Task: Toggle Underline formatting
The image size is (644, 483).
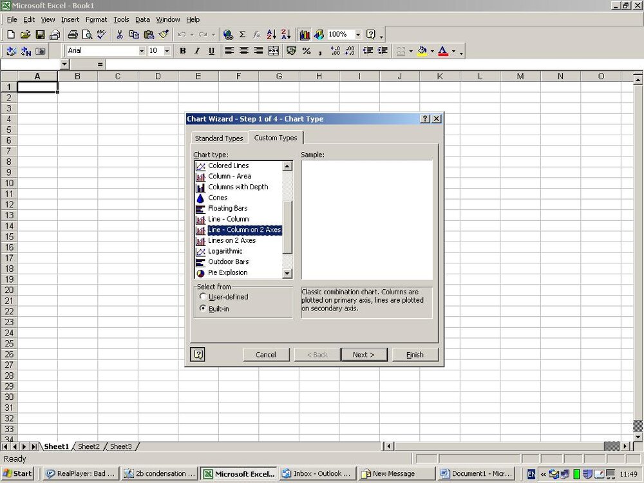Action: 211,51
